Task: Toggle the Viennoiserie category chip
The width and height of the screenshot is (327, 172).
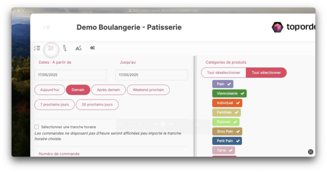Action: [229, 94]
